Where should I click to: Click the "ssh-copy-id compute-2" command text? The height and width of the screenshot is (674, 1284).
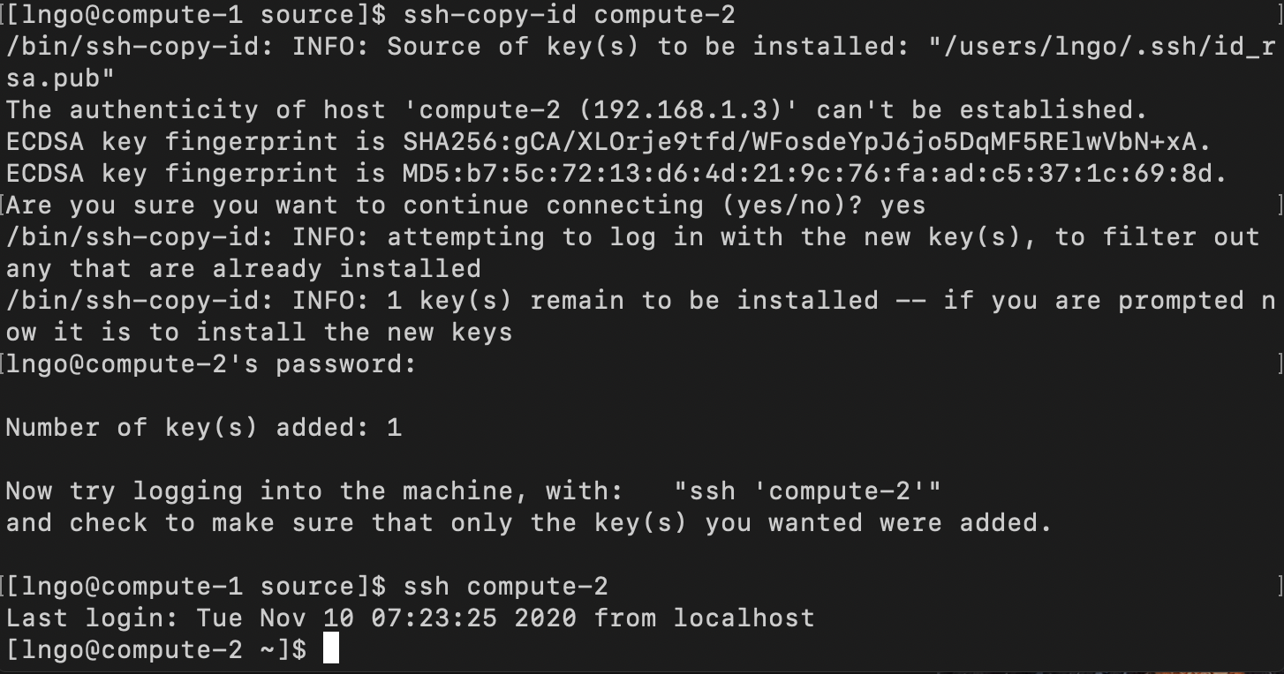point(569,15)
